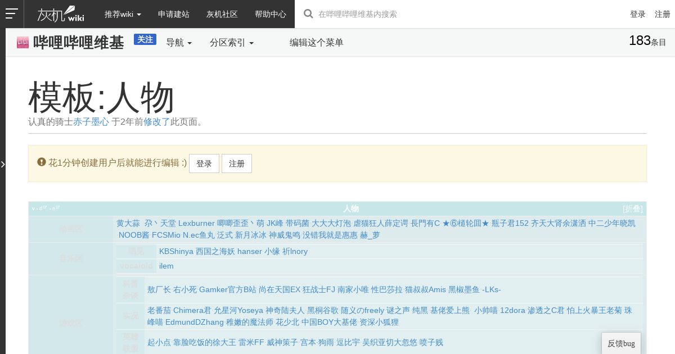Viewport: 675px width, 354px height.
Task: Open the 喷子贱 link
Action: [431, 342]
